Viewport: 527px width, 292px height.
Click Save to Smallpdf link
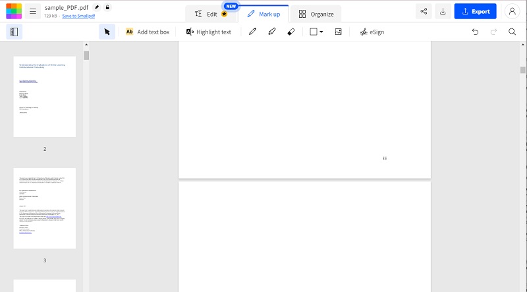tap(78, 16)
